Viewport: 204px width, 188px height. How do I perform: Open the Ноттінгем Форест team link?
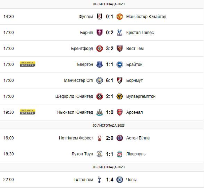(76, 138)
